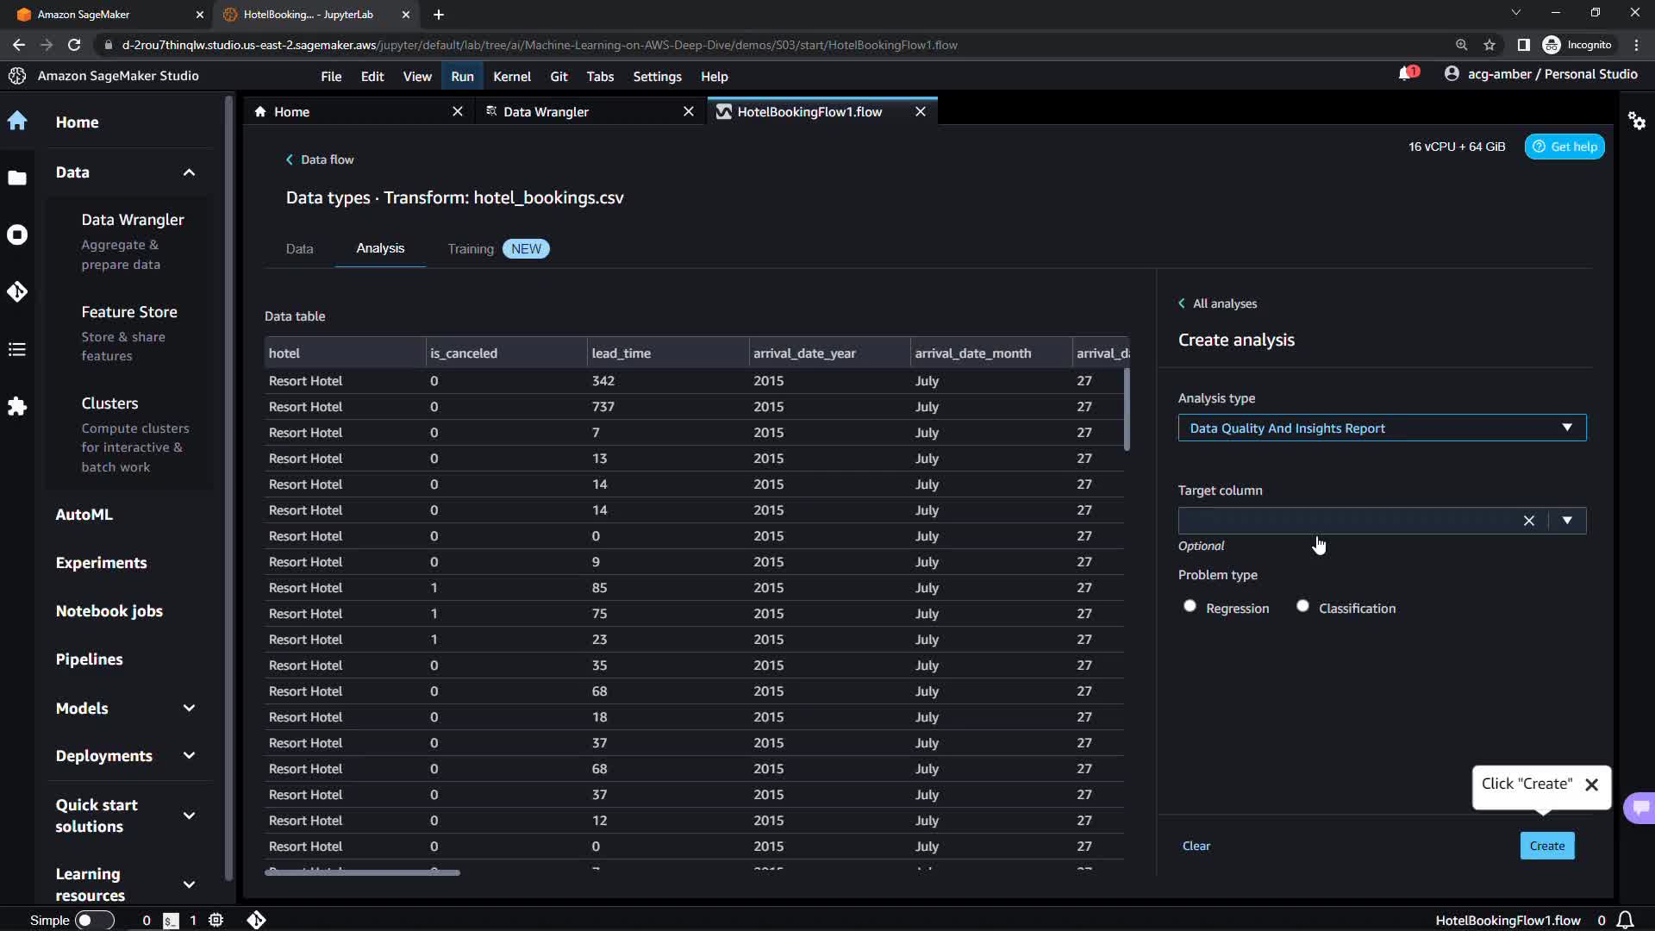The width and height of the screenshot is (1655, 931).
Task: Click the notifications bell with red badge
Action: point(1406,74)
